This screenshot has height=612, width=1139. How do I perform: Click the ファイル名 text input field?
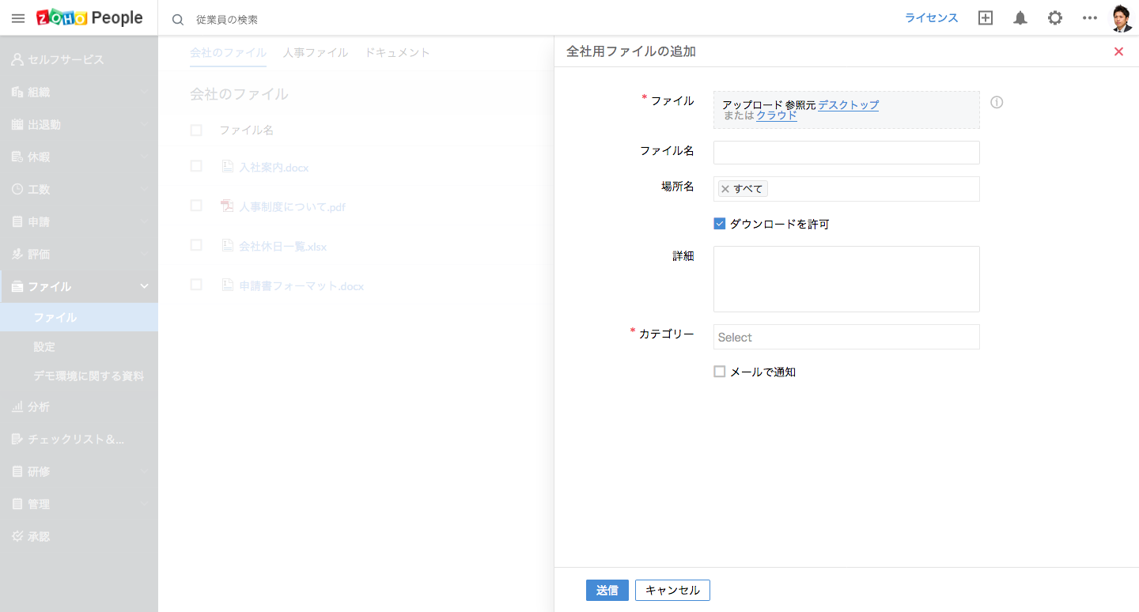click(846, 153)
